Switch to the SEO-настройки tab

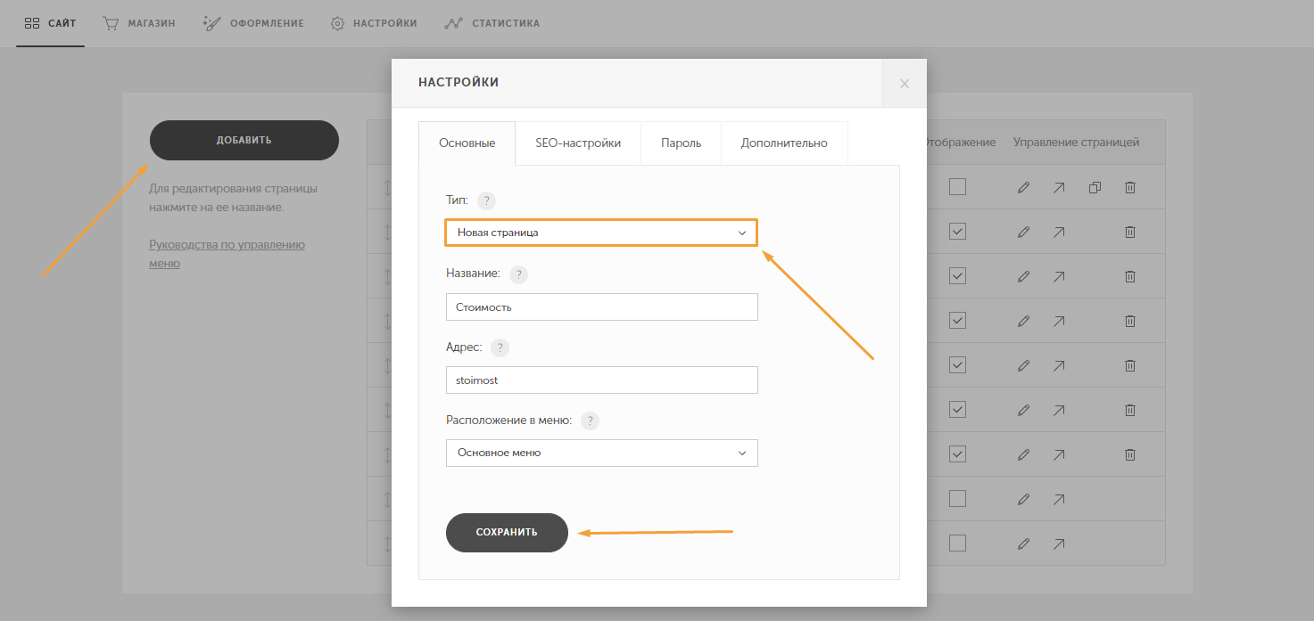(x=578, y=143)
